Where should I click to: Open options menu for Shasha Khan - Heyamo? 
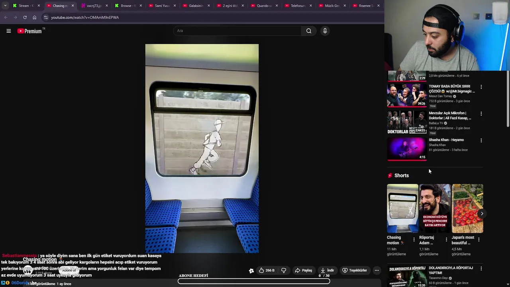[481, 140]
